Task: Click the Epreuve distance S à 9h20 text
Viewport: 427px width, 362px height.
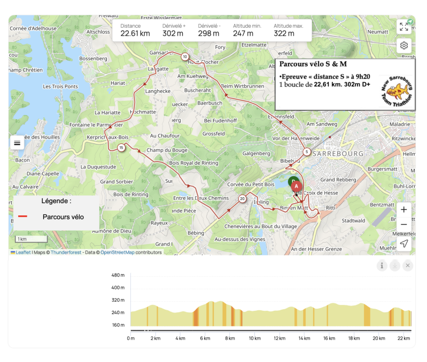Action: 324,77
